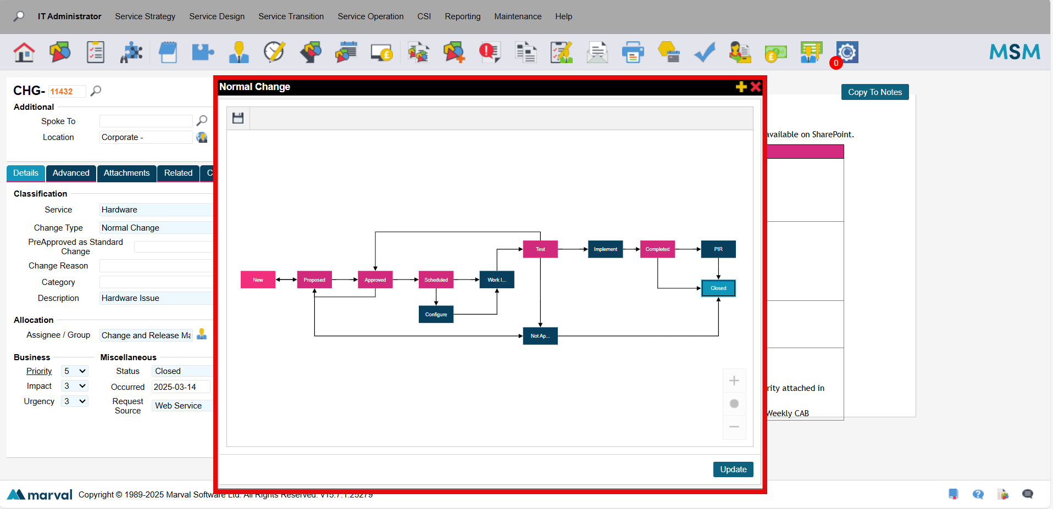Select the Approved node in workflow diagram

[x=375, y=280]
